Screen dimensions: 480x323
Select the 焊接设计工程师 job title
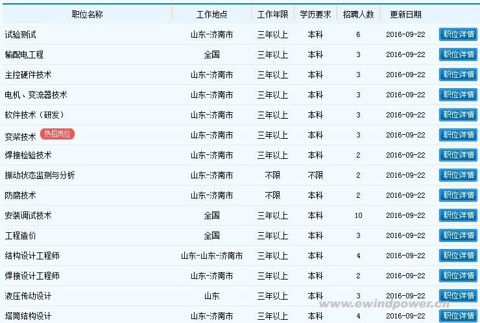pos(32,276)
